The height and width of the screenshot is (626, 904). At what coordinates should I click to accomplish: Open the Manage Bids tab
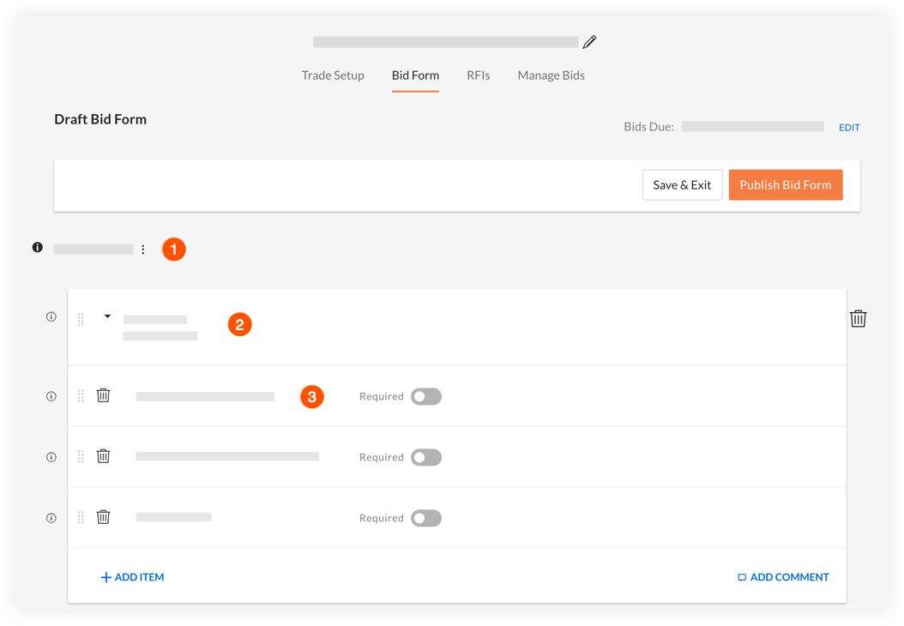[x=551, y=75]
